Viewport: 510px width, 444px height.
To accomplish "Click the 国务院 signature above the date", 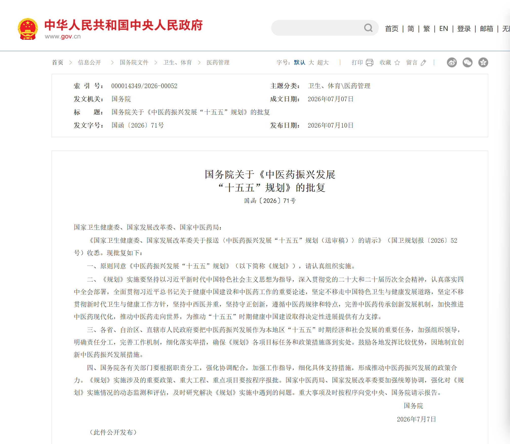I will point(414,406).
